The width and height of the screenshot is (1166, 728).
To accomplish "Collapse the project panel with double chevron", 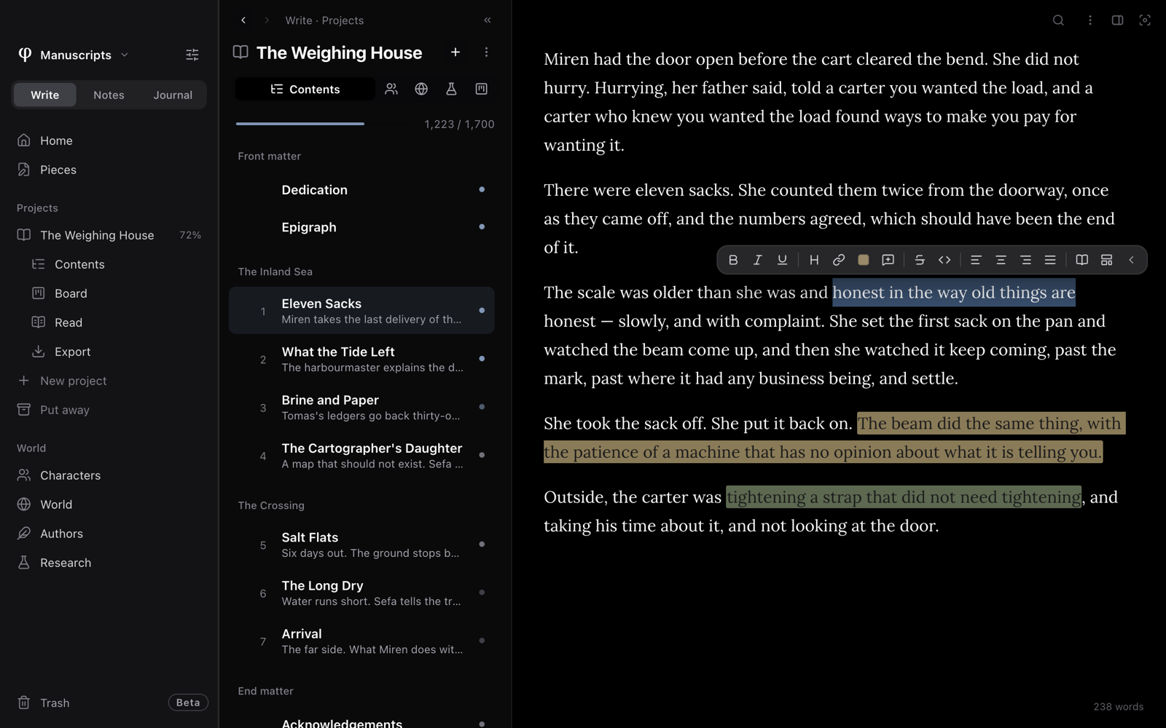I will click(488, 20).
